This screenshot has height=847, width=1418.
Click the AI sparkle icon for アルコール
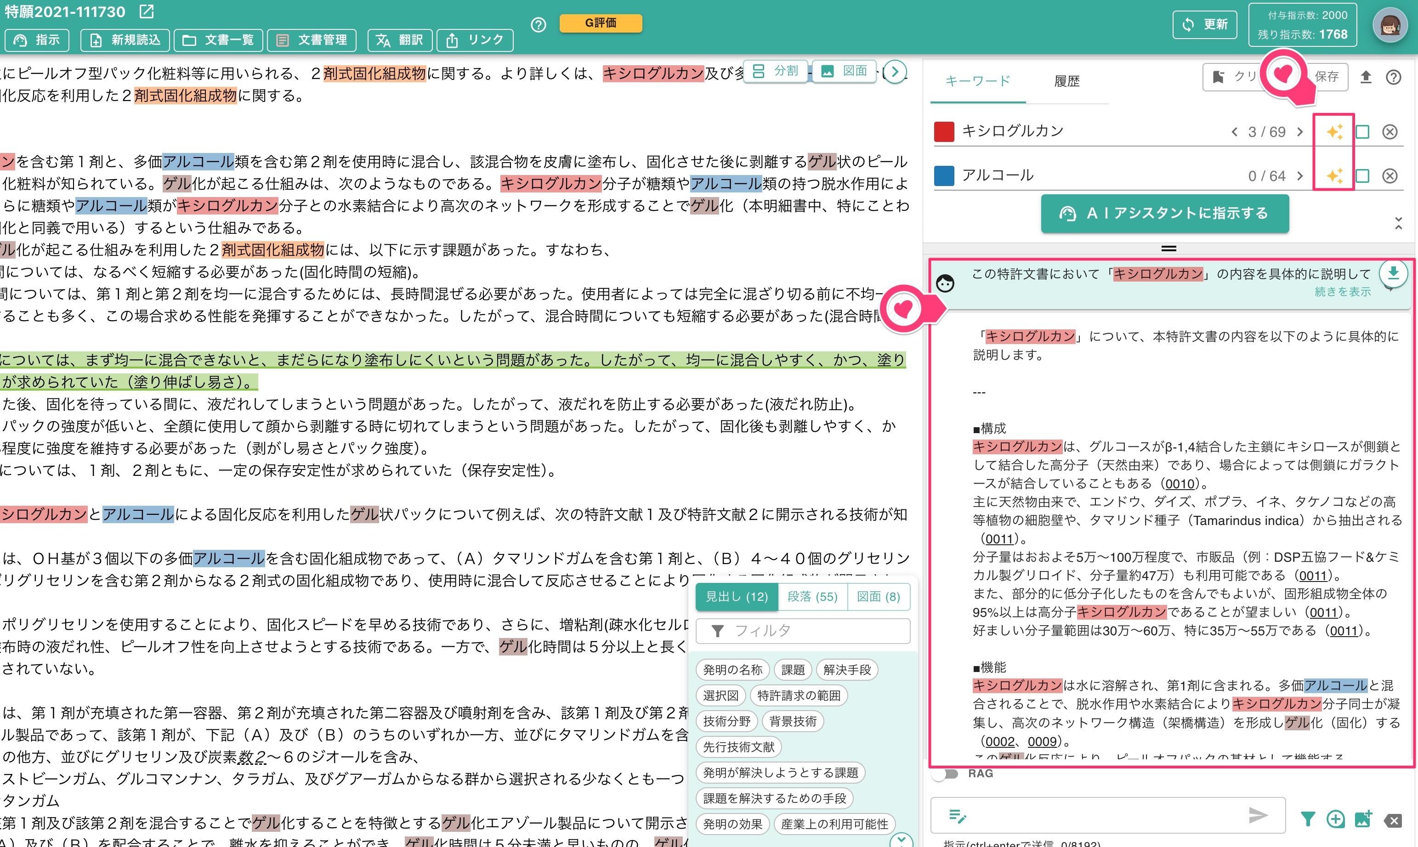(1334, 176)
